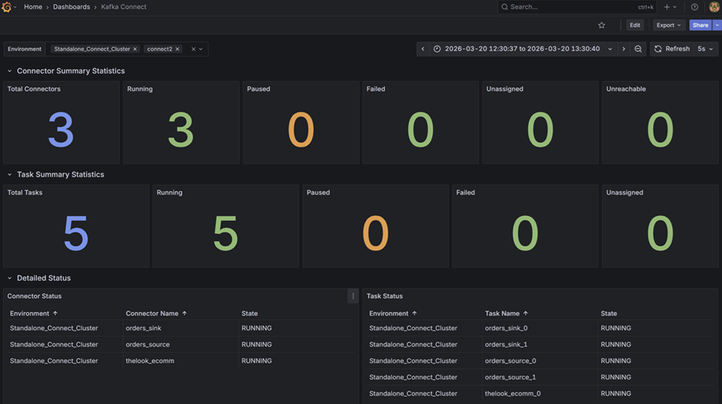Click Total Tasks value 5
The height and width of the screenshot is (404, 722).
pos(76,233)
